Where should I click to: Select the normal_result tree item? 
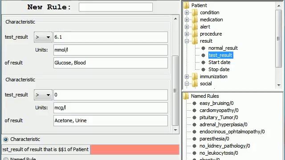[223, 48]
